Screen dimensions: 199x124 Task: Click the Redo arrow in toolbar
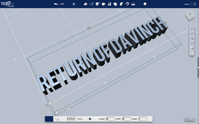62,4
